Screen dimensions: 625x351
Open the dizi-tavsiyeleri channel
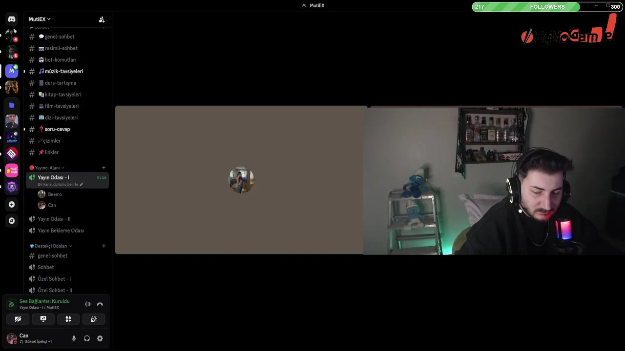67,117
